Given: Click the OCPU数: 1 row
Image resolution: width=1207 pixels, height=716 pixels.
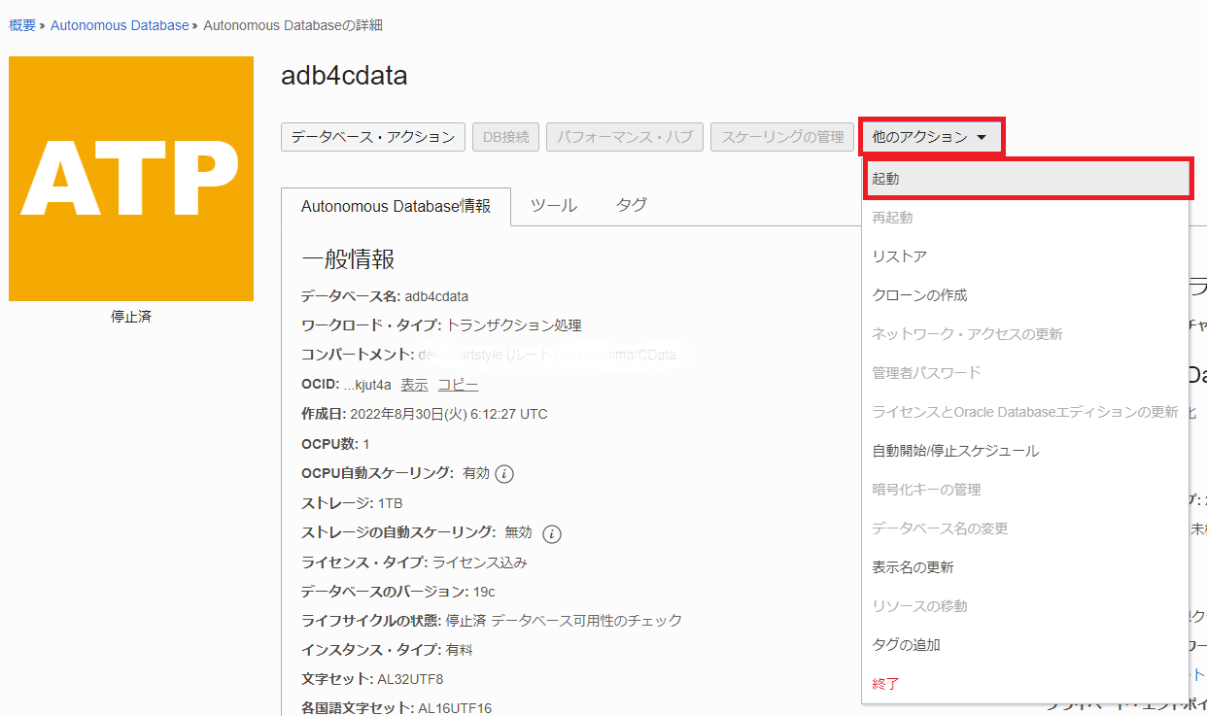Looking at the screenshot, I should click(x=335, y=444).
